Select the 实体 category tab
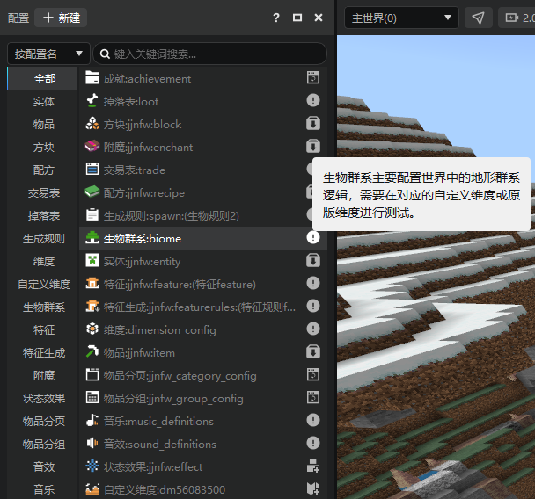 44,102
